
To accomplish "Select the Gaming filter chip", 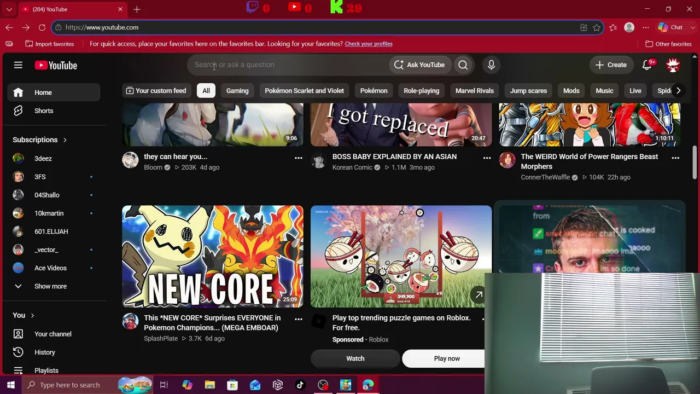I will click(x=237, y=91).
